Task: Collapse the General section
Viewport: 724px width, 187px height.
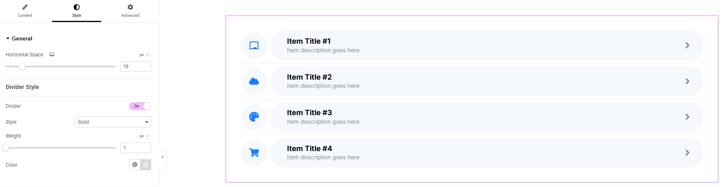Action: pos(19,38)
